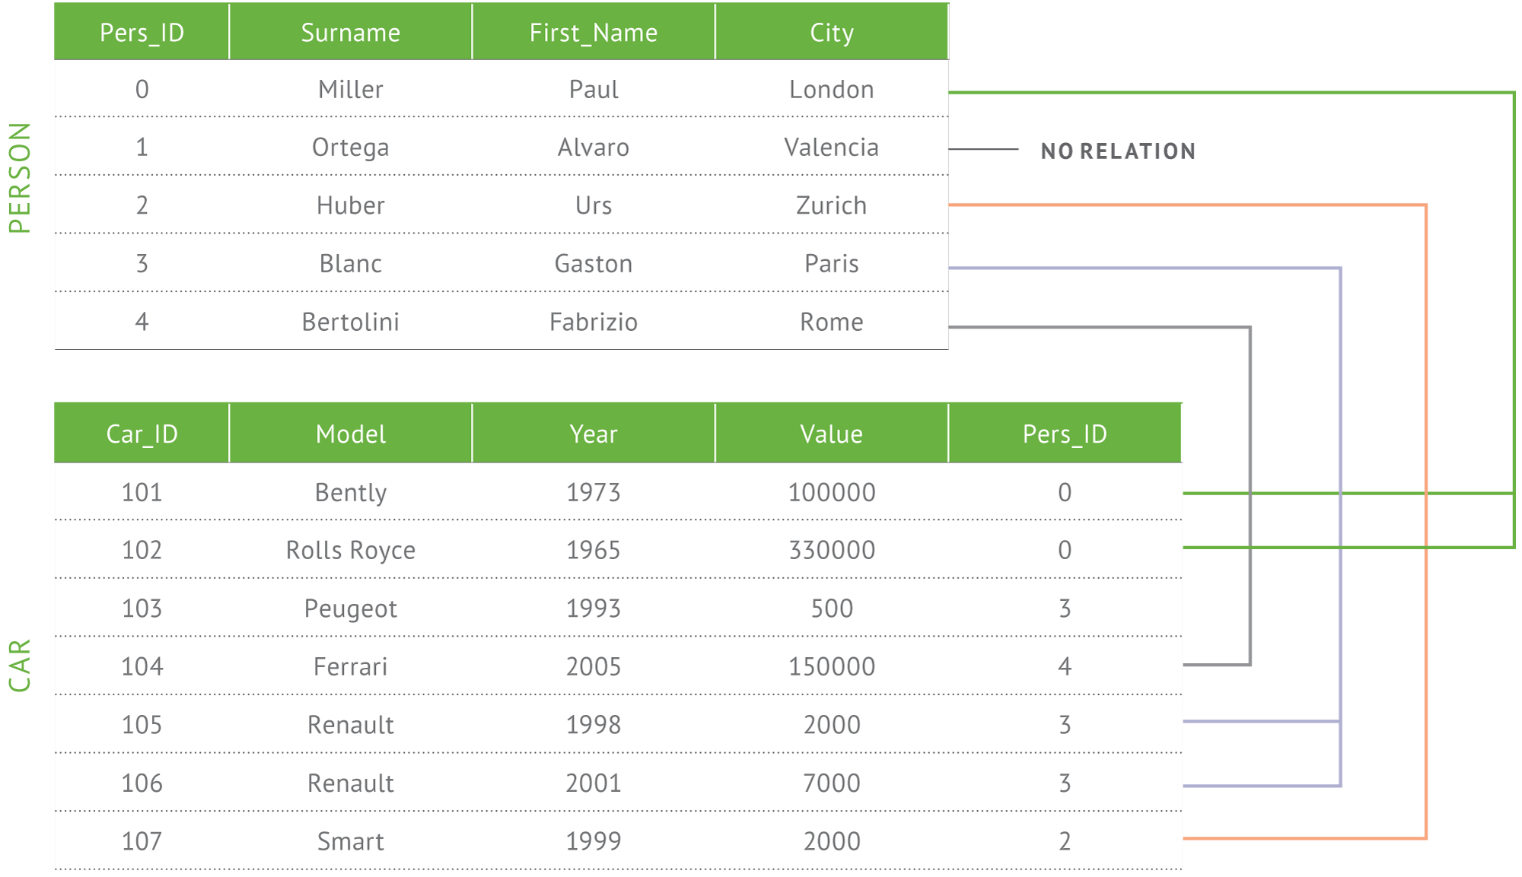The image size is (1522, 877).
Task: Select the Miller surname cell
Action: pos(350,90)
